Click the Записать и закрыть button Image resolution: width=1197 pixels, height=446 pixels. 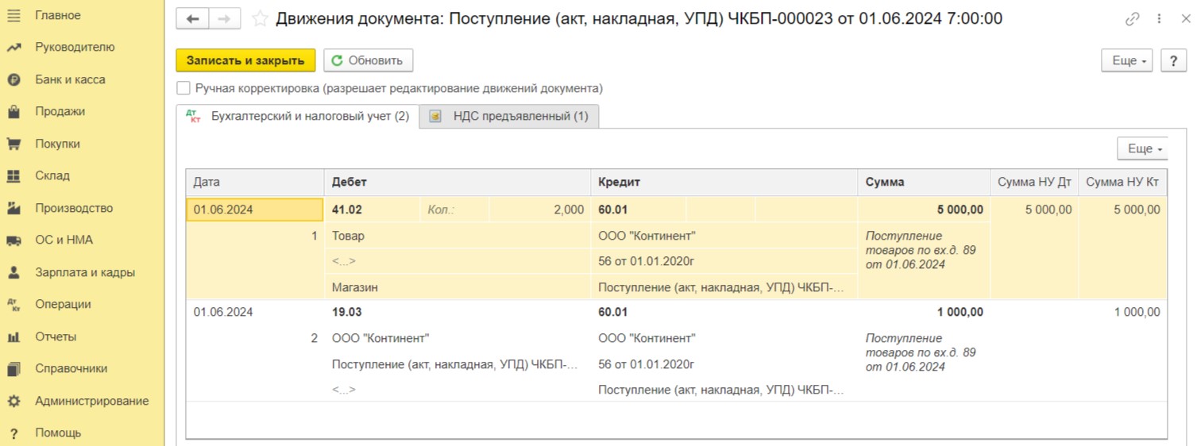[245, 60]
